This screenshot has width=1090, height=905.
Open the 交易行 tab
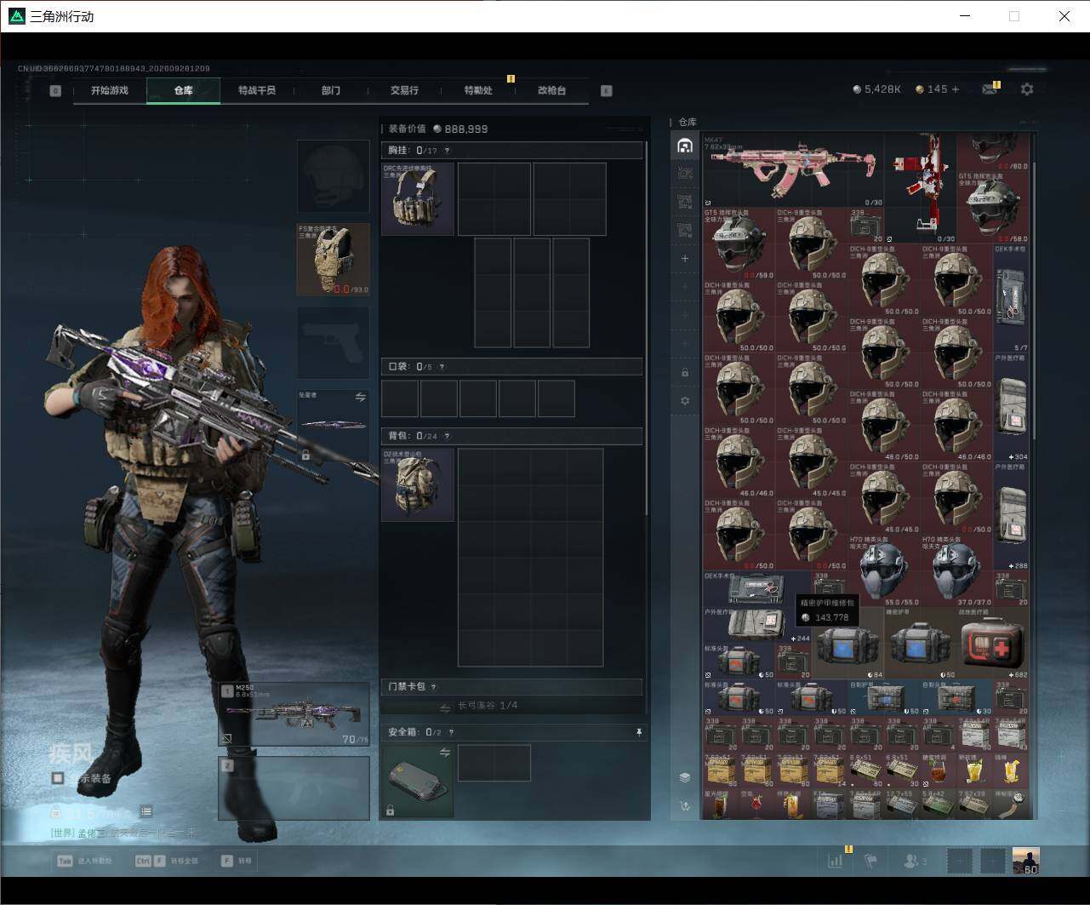tap(404, 90)
